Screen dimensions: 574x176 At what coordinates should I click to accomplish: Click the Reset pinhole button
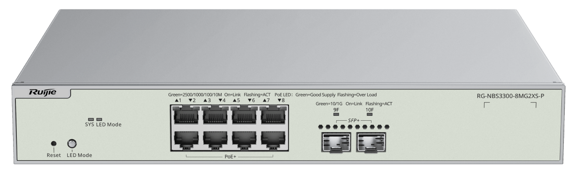(54, 144)
